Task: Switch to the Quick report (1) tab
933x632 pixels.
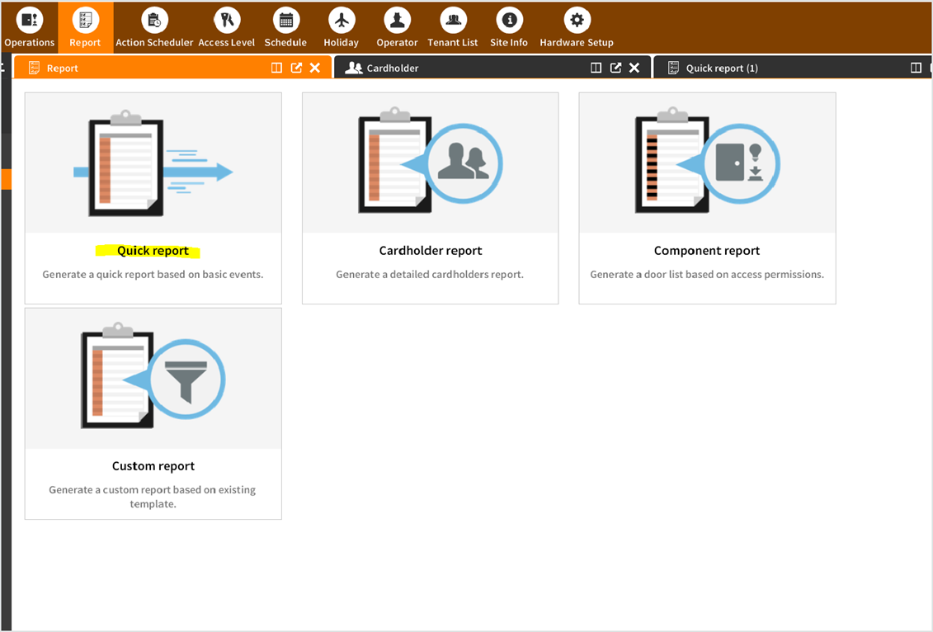Action: (722, 68)
